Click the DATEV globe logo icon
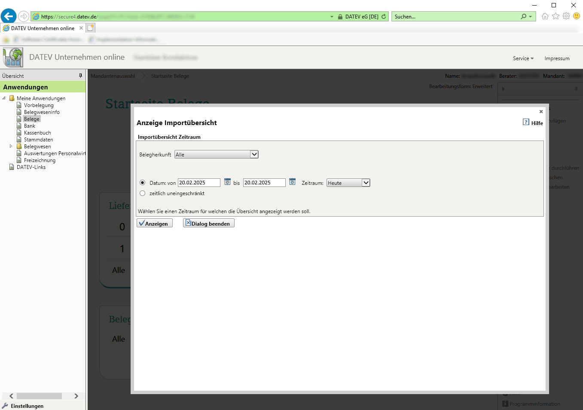 [13, 57]
